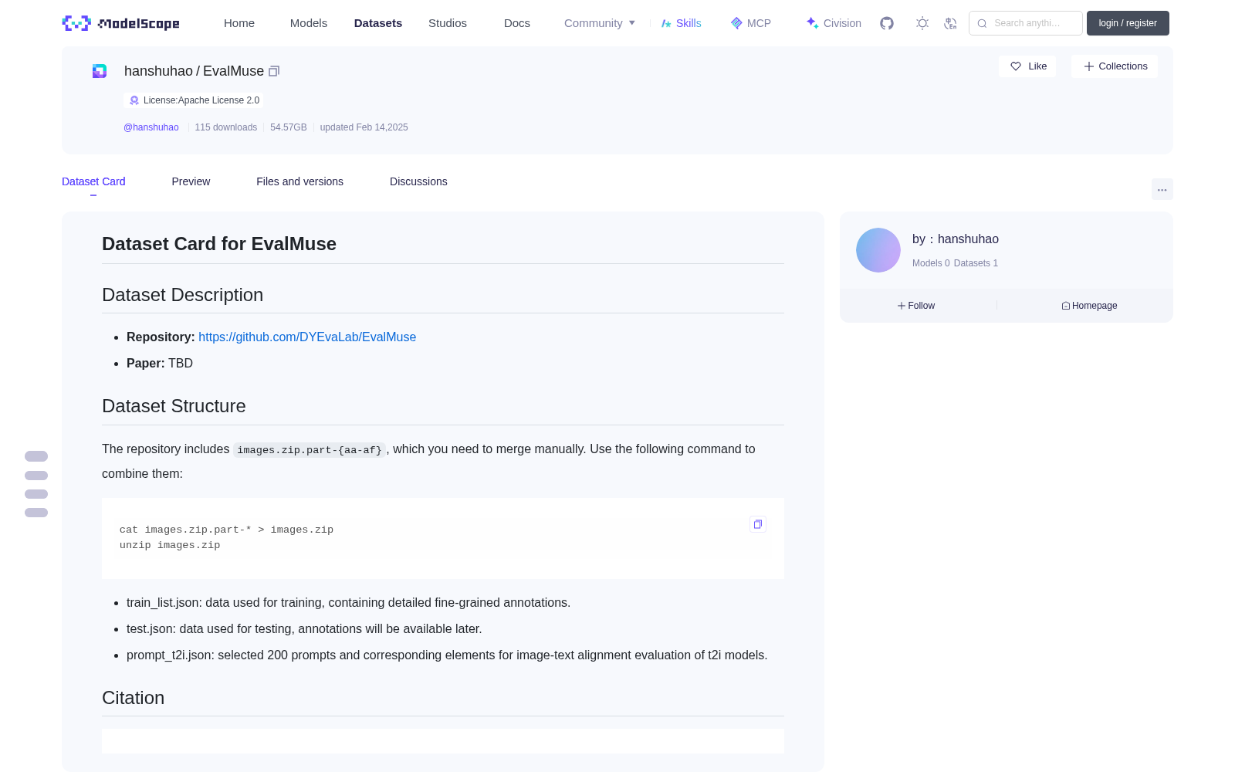Image resolution: width=1235 pixels, height=772 pixels.
Task: Click the login / register button
Action: 1128,23
